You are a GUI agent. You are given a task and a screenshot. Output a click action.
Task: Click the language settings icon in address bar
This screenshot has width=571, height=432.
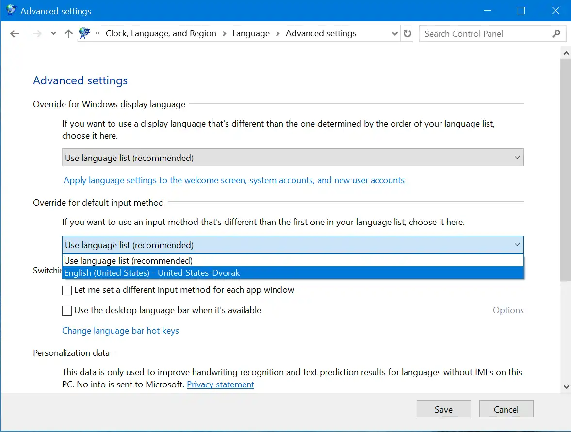coord(85,33)
